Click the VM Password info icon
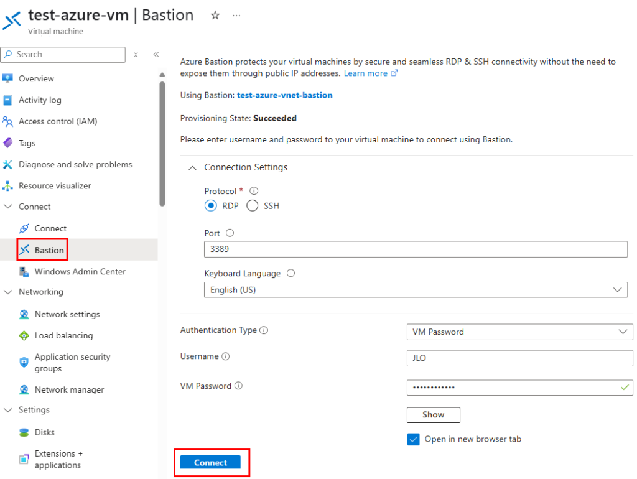 point(239,386)
